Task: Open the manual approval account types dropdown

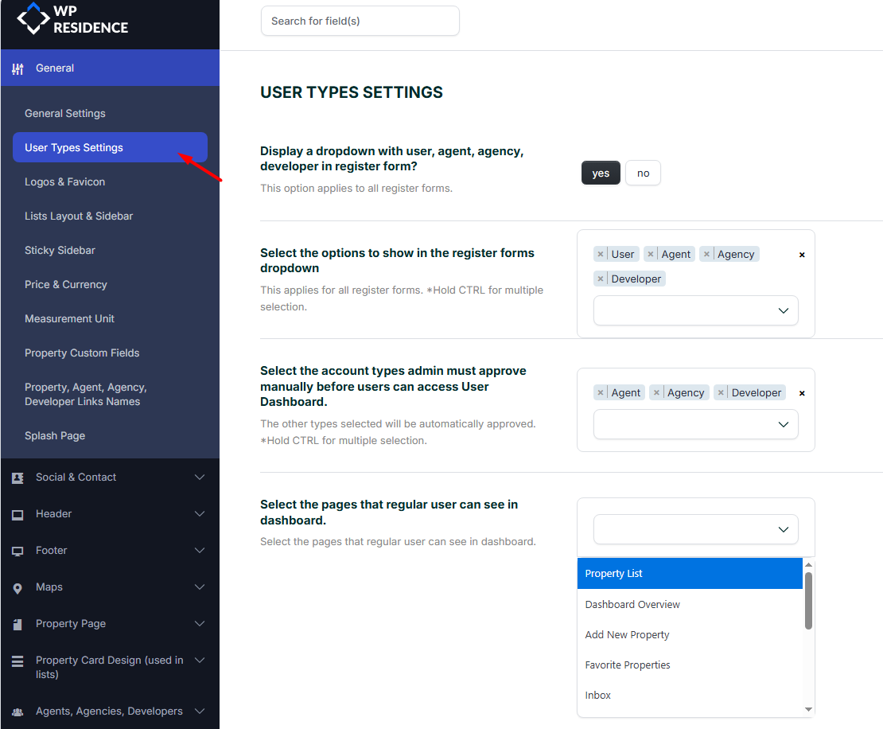Action: (695, 425)
